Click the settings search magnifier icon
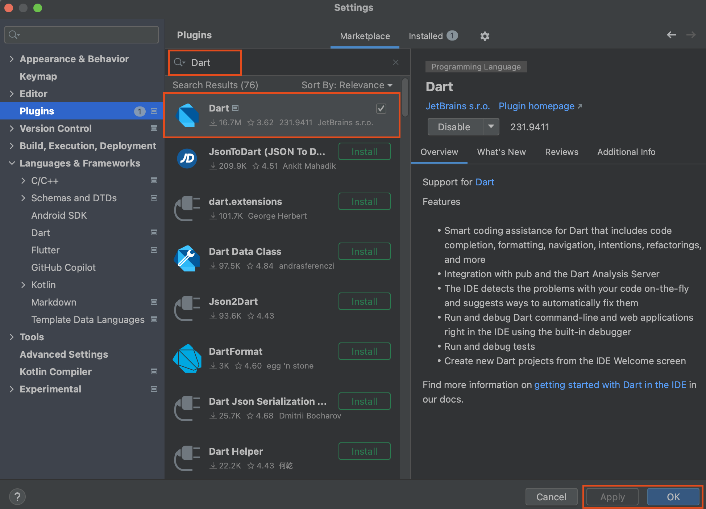The image size is (706, 509). pos(14,35)
